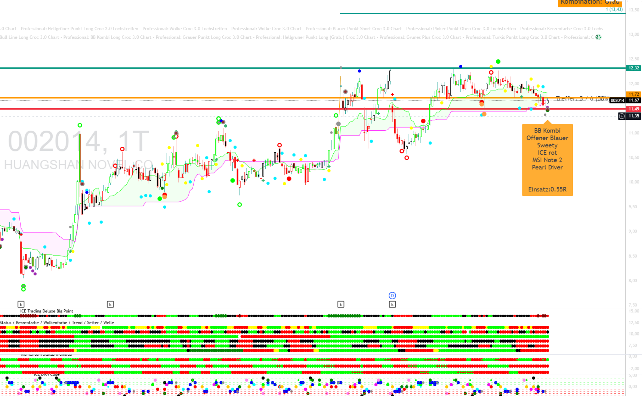Click the red 11,49 price axis label
This screenshot has height=396, width=642.
click(633, 109)
